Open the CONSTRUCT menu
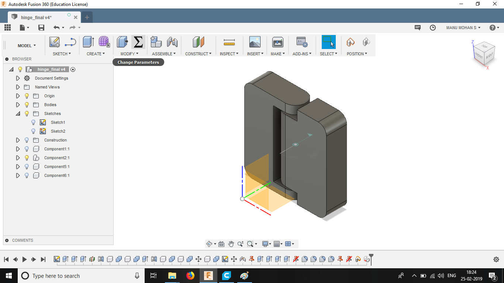Screen dimensions: 504x283 tap(199, 54)
